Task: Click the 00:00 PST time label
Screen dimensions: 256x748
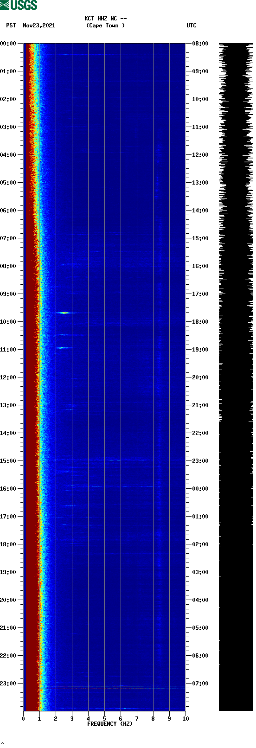Action: click(x=8, y=44)
